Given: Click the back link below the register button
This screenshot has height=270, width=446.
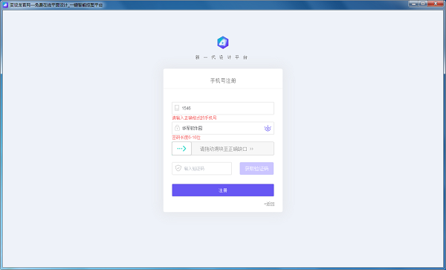Looking at the screenshot, I should [269, 204].
